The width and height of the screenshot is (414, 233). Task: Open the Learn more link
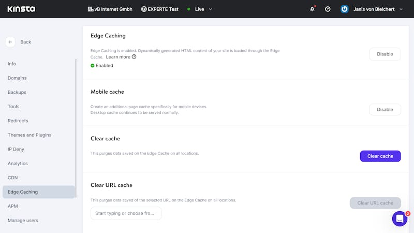118,57
